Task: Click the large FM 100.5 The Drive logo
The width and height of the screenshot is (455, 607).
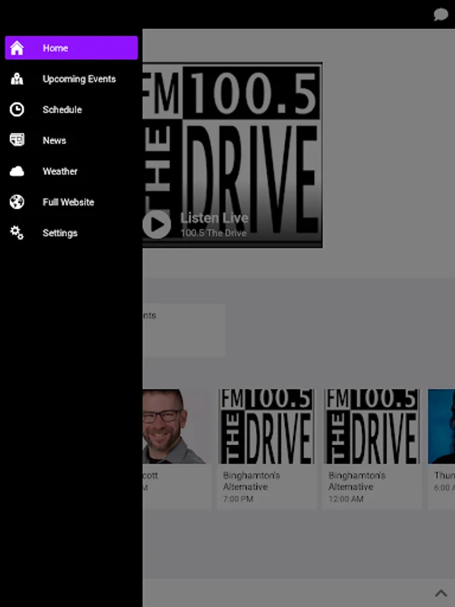Action: point(232,155)
